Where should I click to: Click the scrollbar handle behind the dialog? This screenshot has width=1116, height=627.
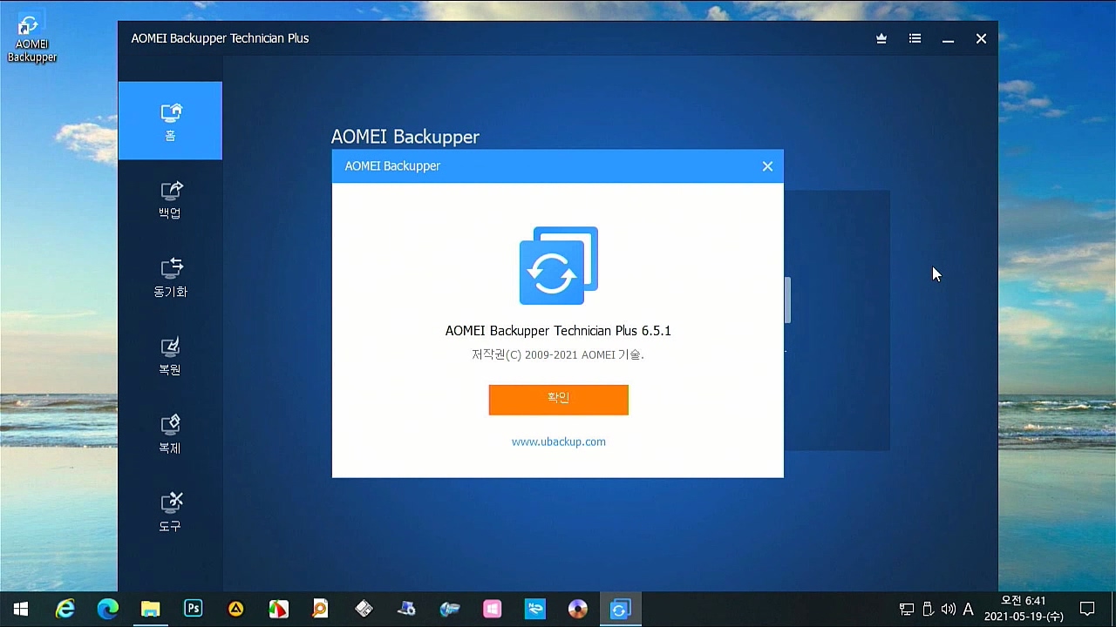point(787,300)
